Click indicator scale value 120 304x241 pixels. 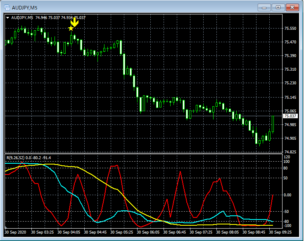tap(287, 157)
